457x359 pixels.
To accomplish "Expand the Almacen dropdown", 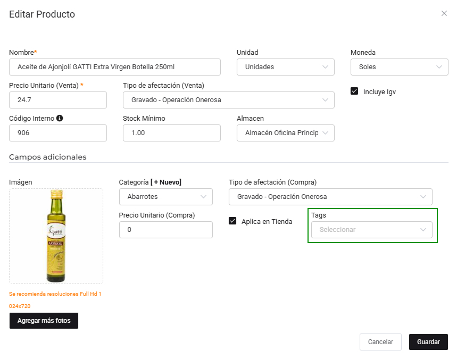I will [x=285, y=133].
